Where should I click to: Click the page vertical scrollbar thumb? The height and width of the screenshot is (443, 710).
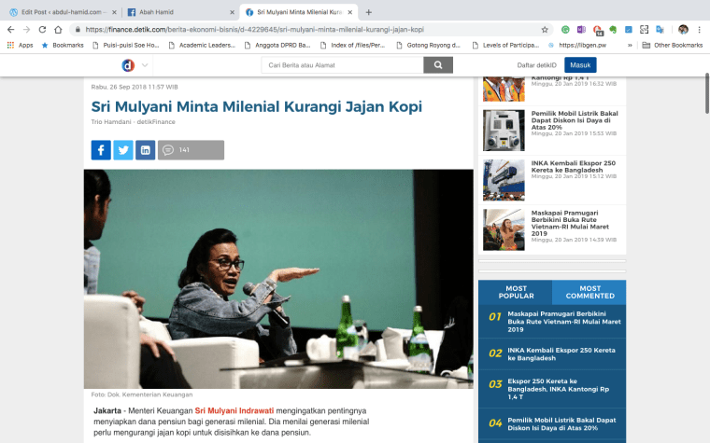click(x=707, y=93)
